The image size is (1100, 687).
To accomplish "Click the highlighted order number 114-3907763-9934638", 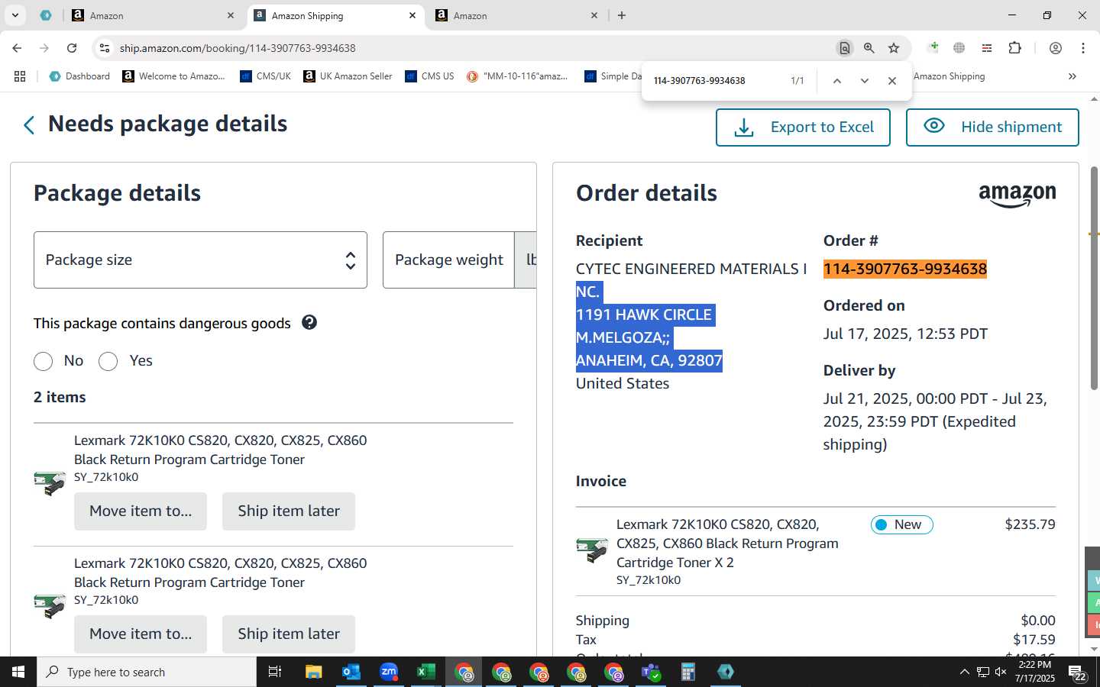I will [x=905, y=269].
